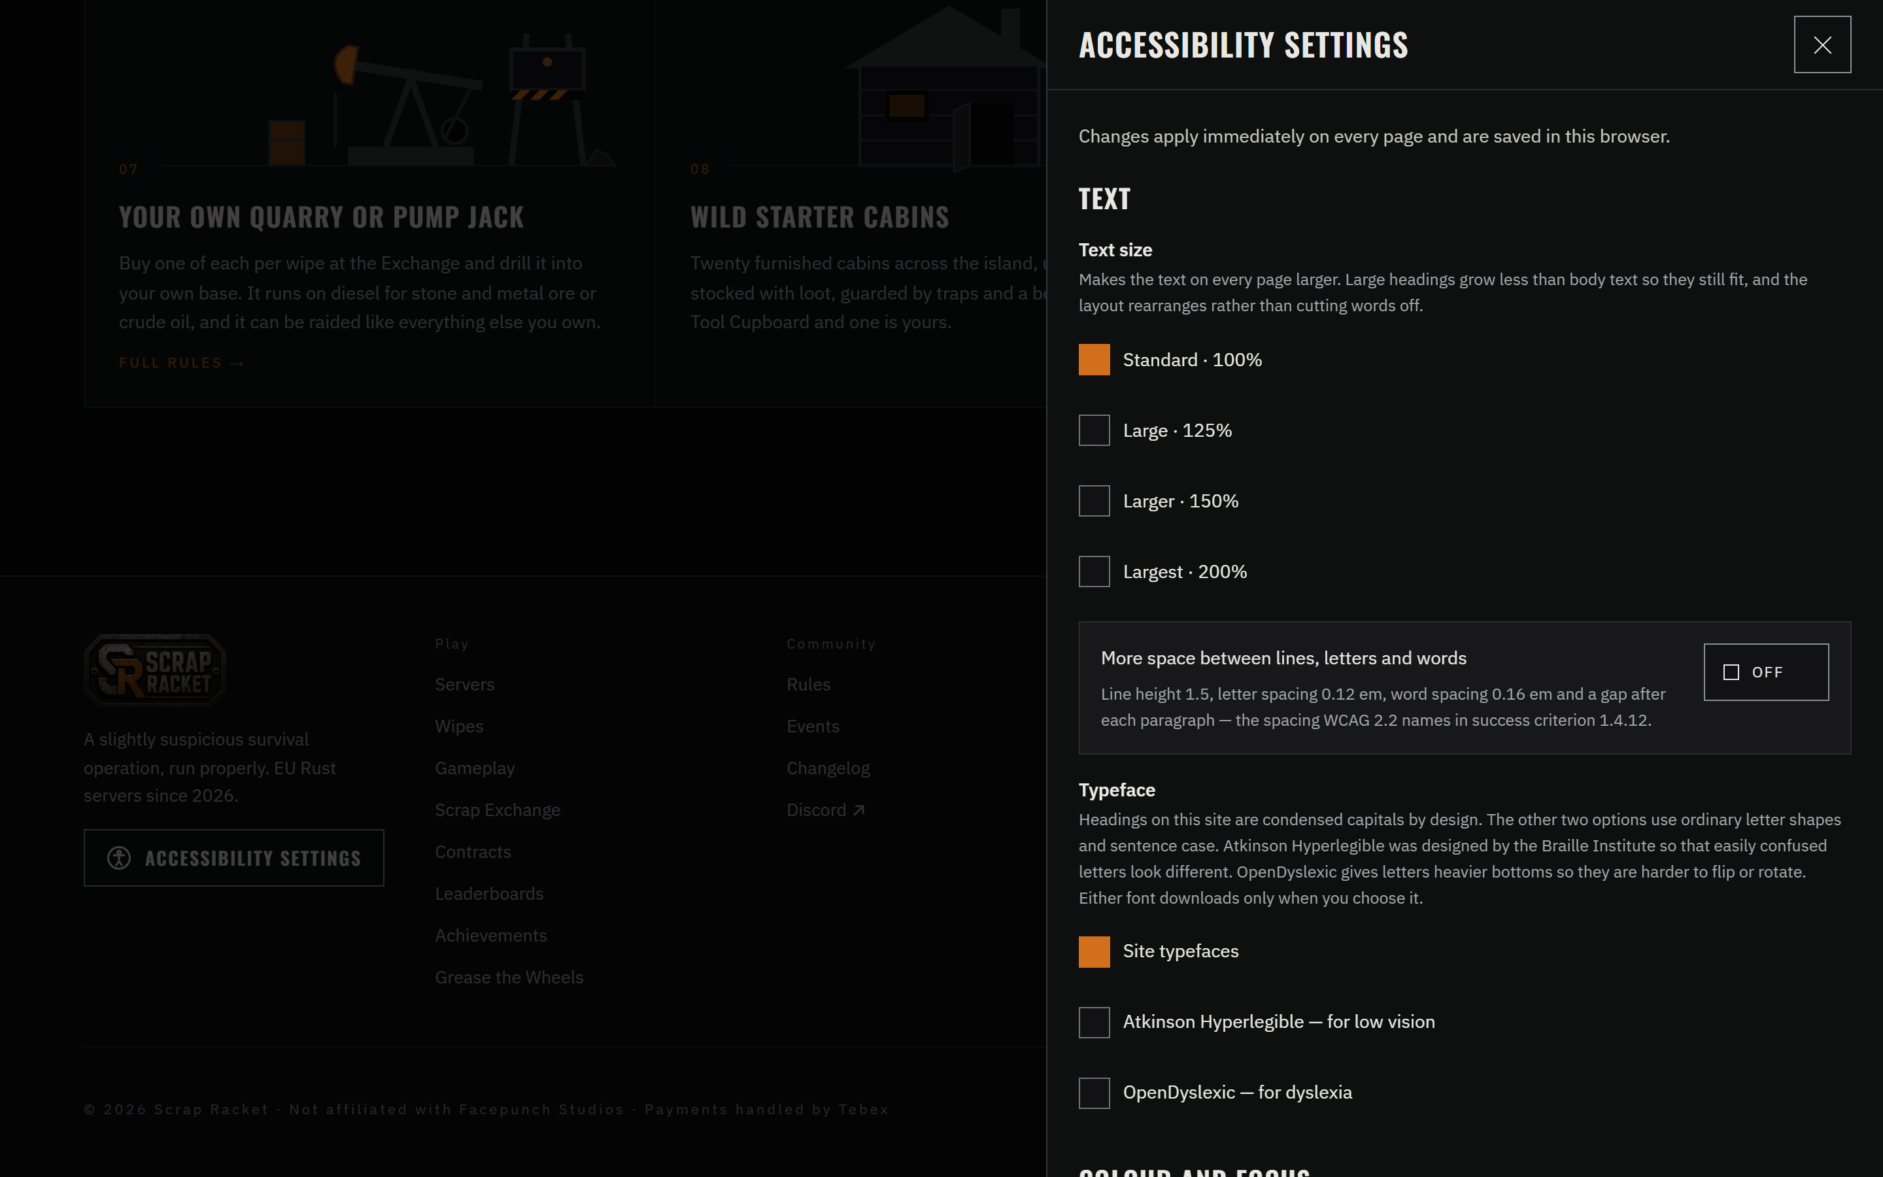Click the 'TEXT' section heading
The image size is (1883, 1177).
1104,199
